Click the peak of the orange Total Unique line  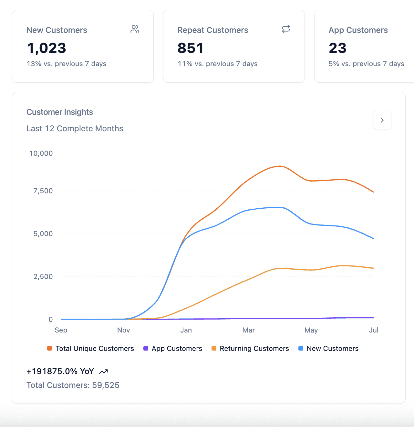click(280, 166)
